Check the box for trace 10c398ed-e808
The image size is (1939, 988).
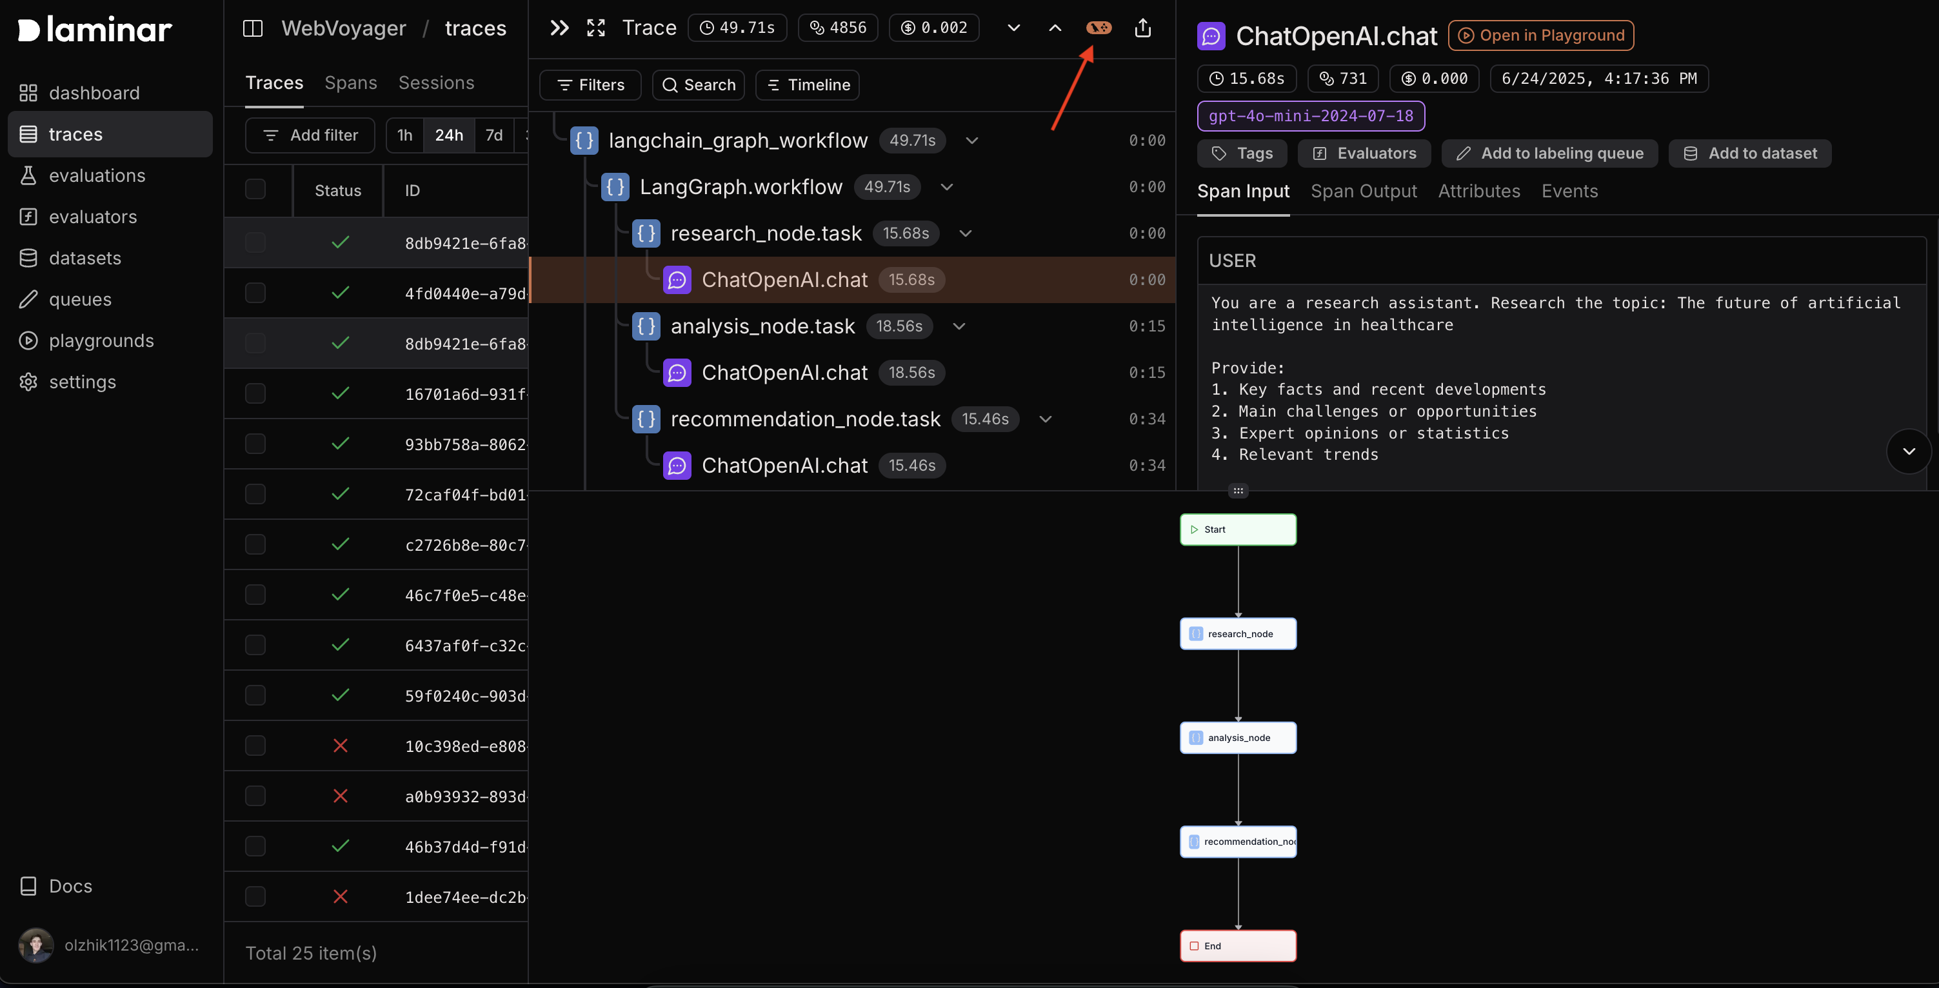256,746
